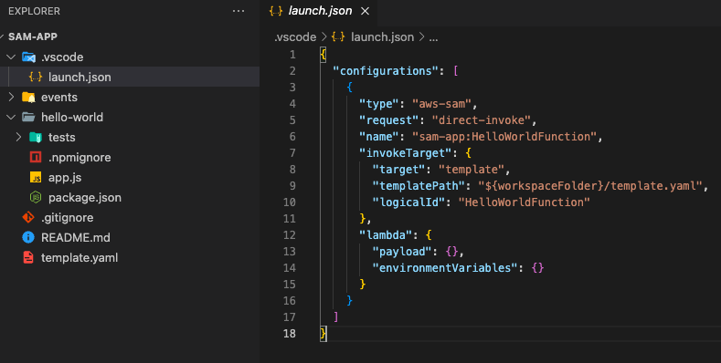Collapse the .vscode folder chevron
721x363 pixels.
tap(11, 57)
